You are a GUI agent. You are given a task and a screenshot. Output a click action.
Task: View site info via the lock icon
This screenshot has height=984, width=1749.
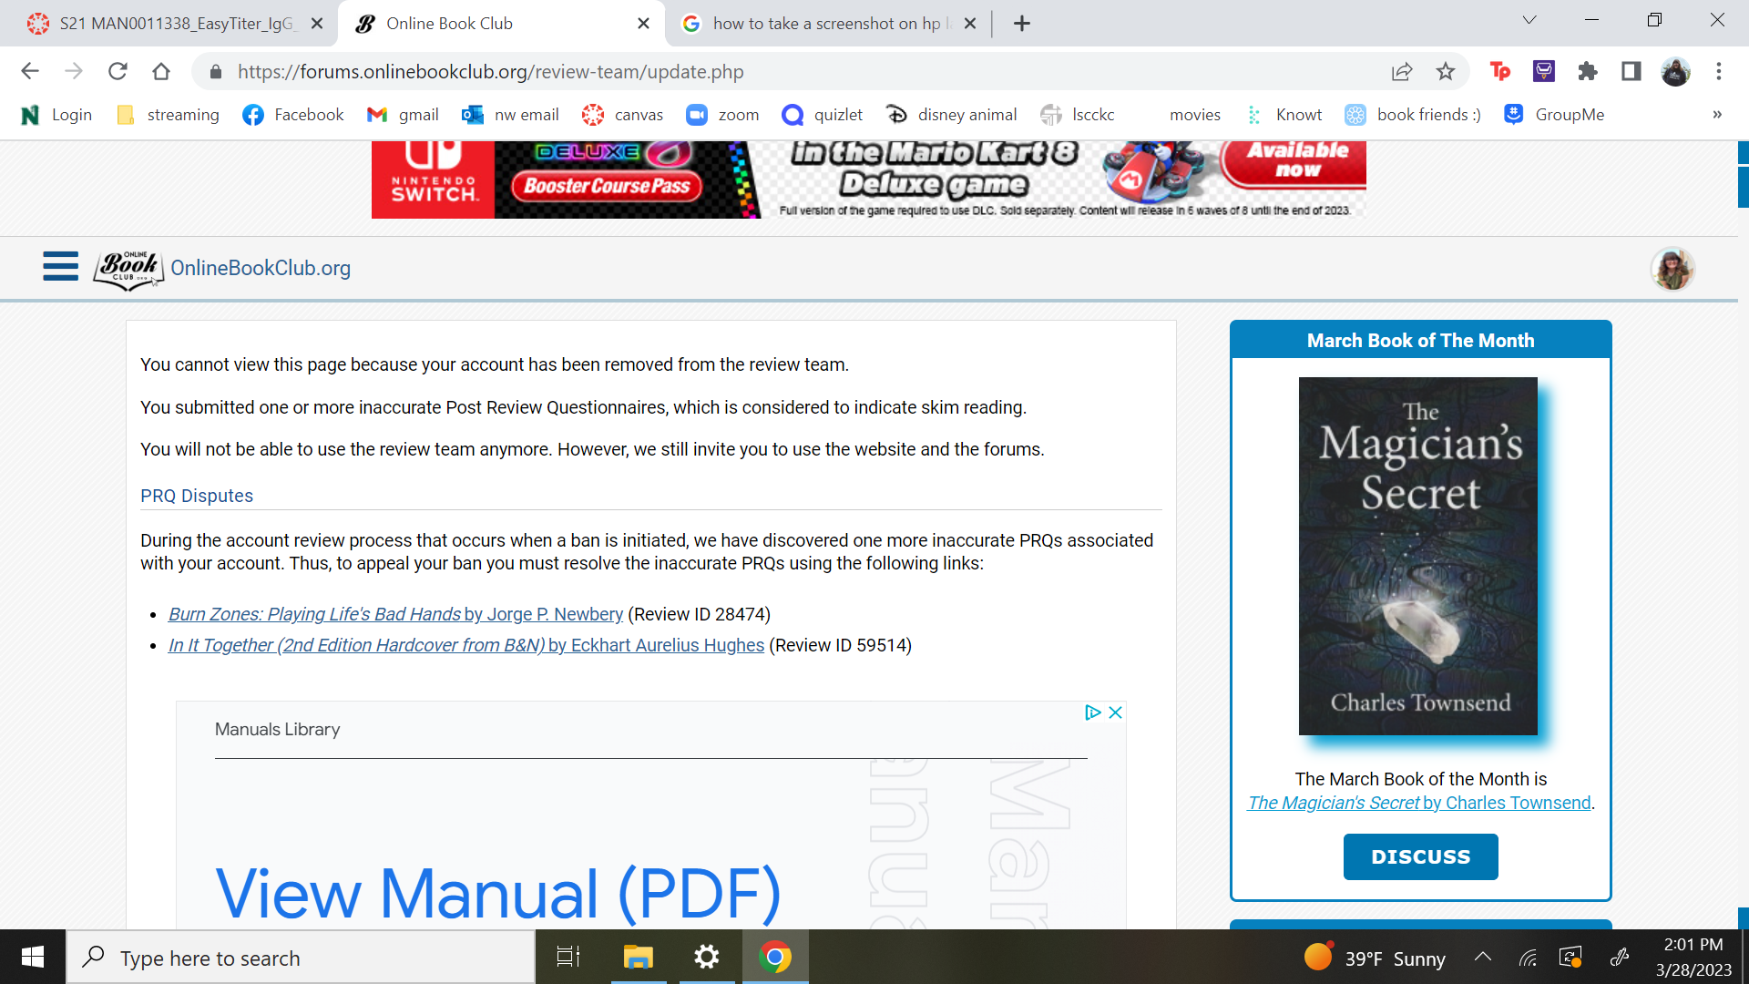215,72
